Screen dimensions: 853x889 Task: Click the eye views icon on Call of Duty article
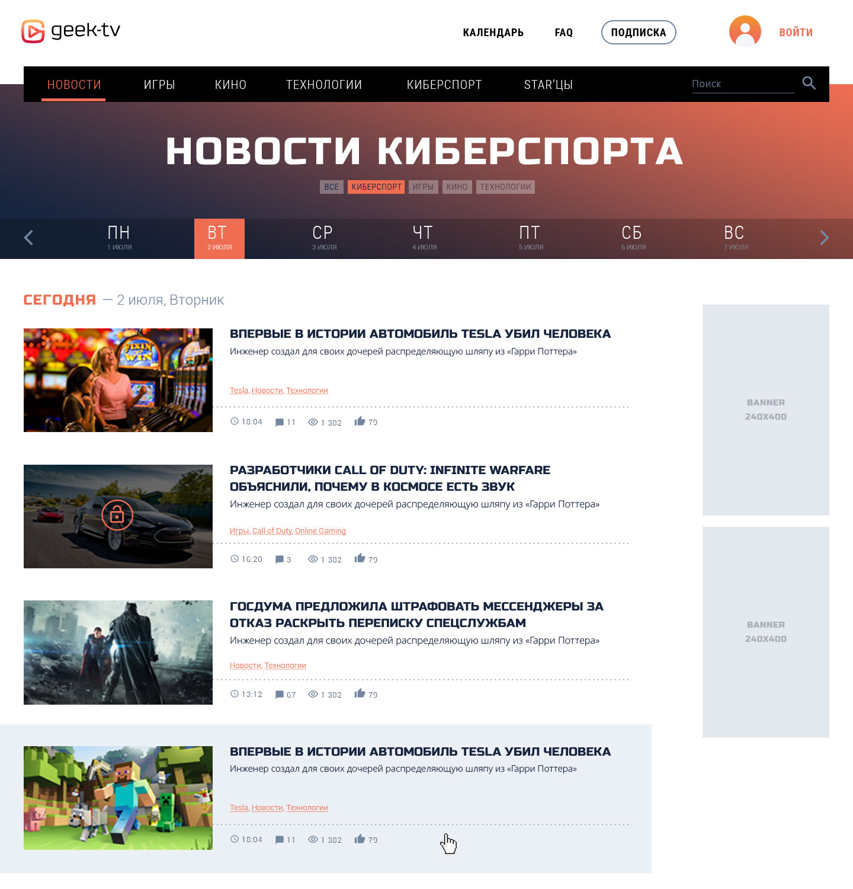[x=312, y=558]
